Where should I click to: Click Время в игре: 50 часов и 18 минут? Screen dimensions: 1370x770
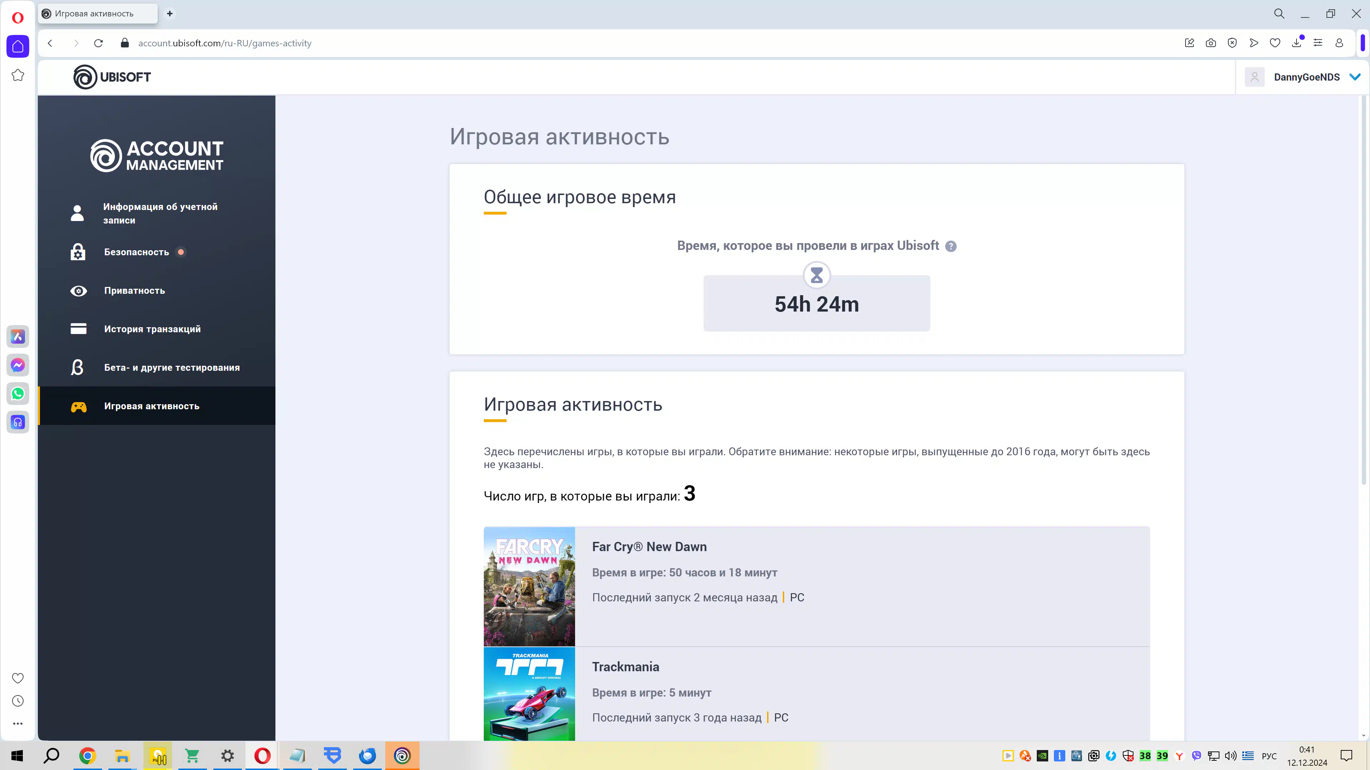(685, 573)
